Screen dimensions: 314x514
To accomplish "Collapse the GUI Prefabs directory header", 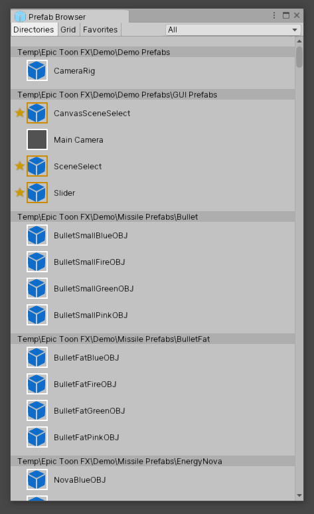I will click(153, 95).
